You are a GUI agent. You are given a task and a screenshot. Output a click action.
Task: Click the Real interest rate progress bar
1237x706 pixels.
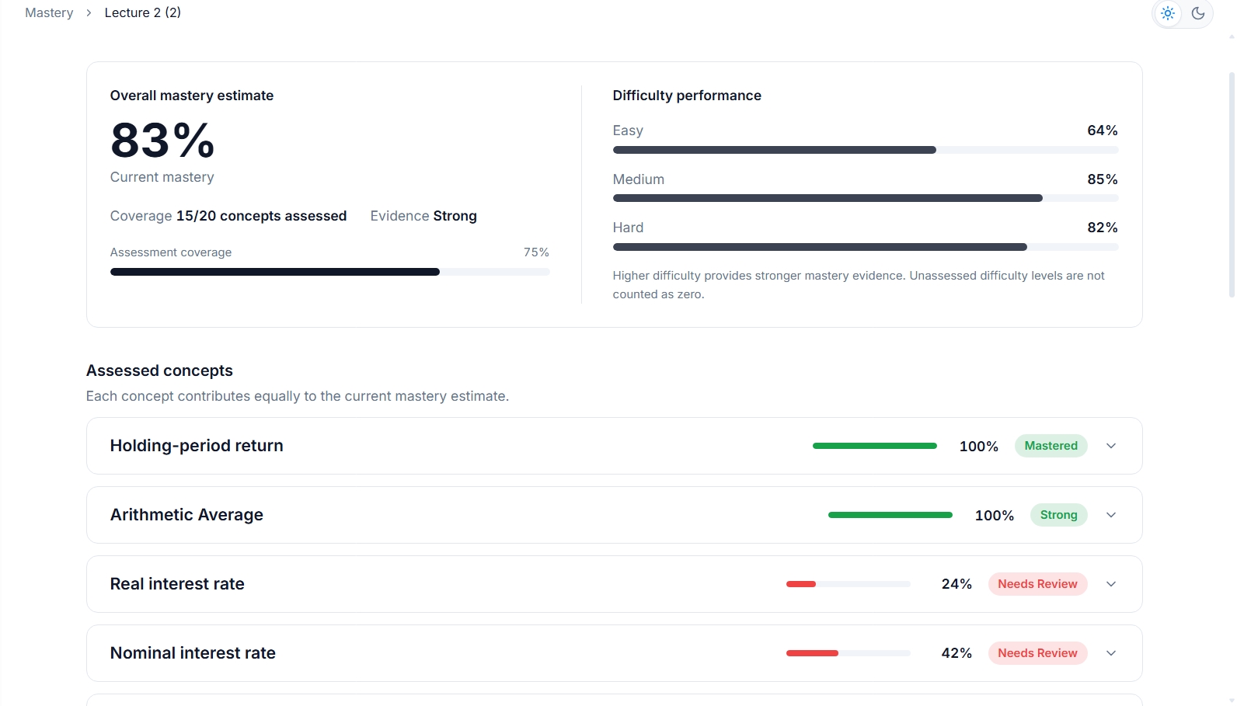pos(848,584)
